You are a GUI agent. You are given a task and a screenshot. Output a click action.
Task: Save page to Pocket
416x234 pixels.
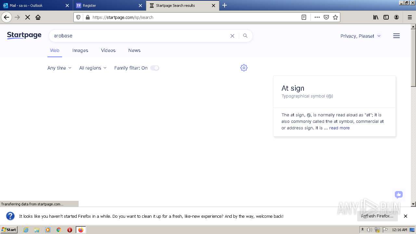coord(326,17)
